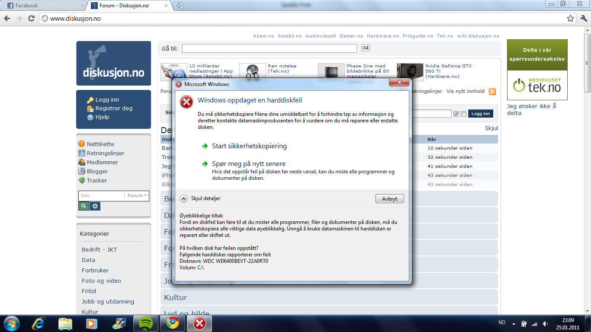
Task: Reload the page in Chrome
Action: (x=31, y=19)
